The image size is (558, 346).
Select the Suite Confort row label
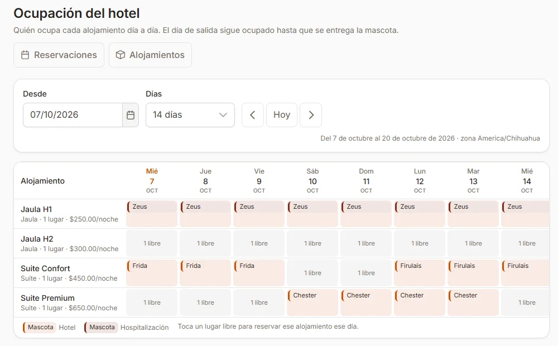pos(69,273)
